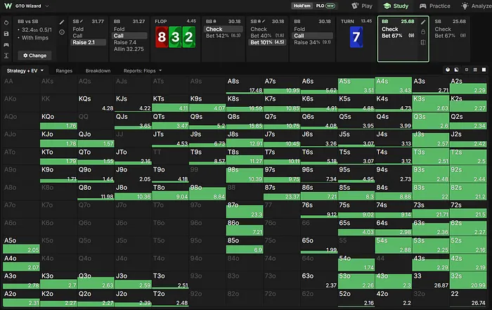The image size is (492, 310).
Task: Expand the GTO Wizard logo menu chevron
Action: 47,6
